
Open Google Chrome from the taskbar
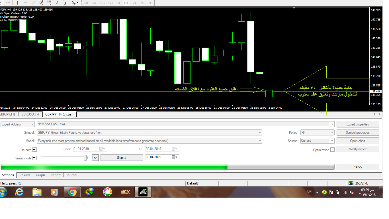tap(72, 192)
